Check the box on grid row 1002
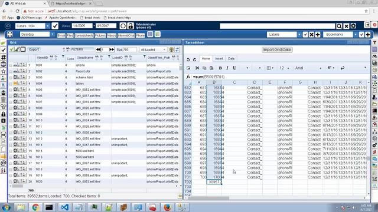Viewport: 378px width, 212px height. [x=11, y=71]
